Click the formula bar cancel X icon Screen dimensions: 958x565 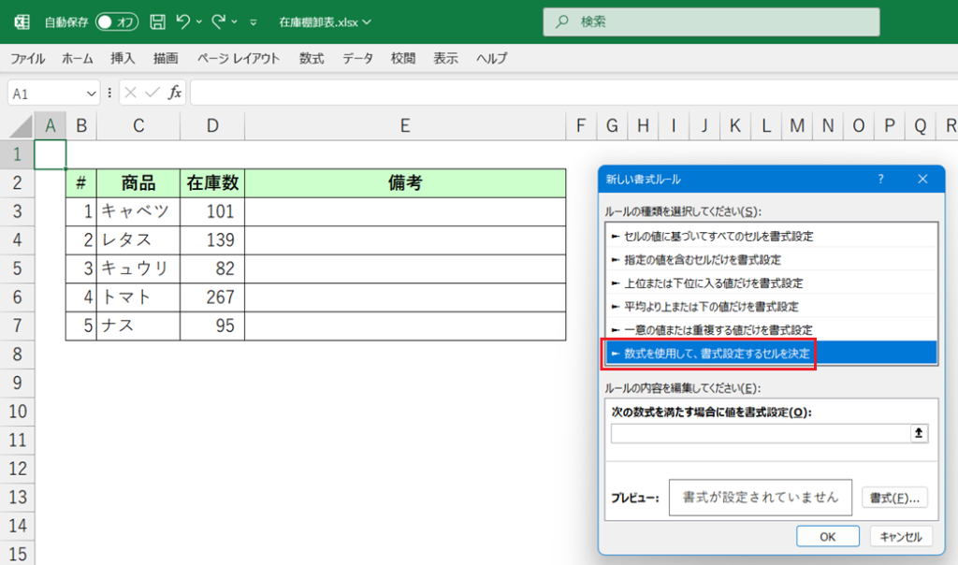(x=130, y=93)
